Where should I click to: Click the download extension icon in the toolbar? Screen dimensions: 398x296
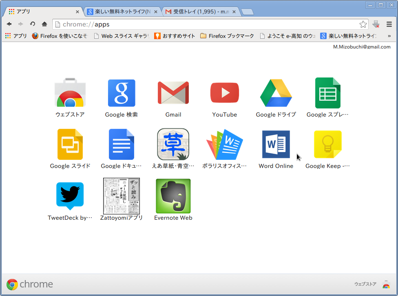coord(376,24)
